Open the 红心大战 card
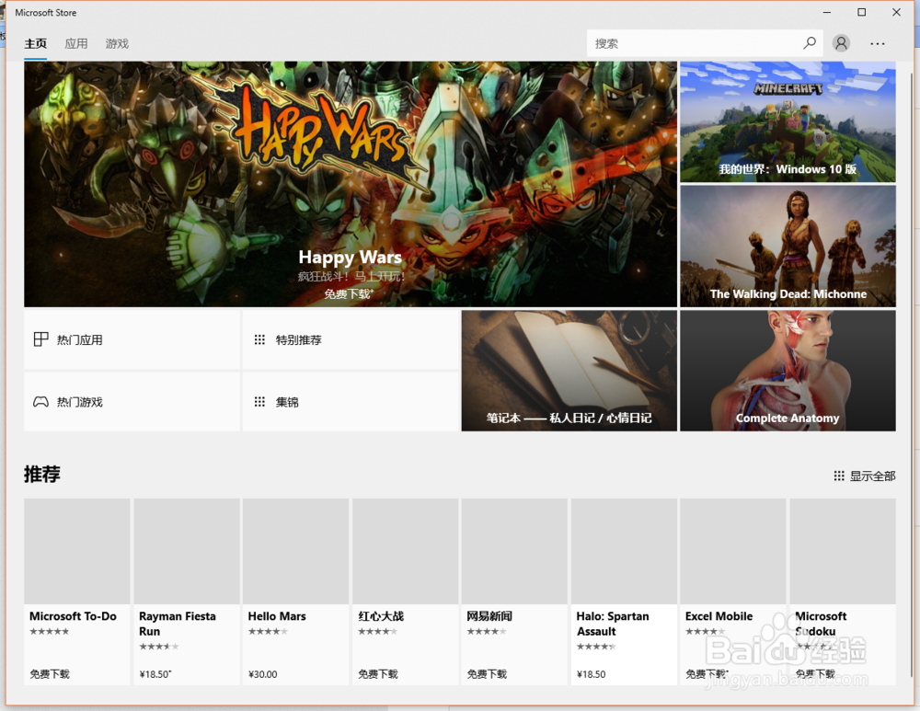 [x=406, y=592]
